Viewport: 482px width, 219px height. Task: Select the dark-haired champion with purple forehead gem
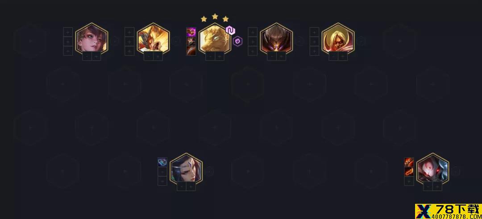pos(186,169)
